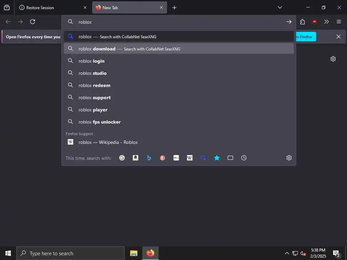Screen dimensions: 347x260
Task: Open the Action Center notifications icon
Action: coord(336,253)
